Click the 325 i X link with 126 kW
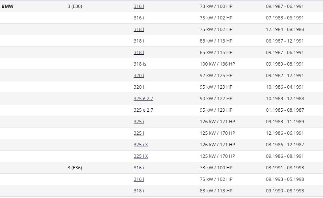The height and width of the screenshot is (198, 323). [141, 145]
